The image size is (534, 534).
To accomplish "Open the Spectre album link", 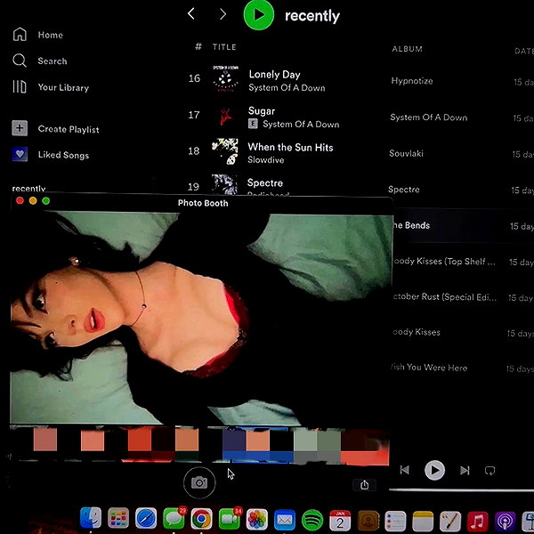I will (404, 190).
